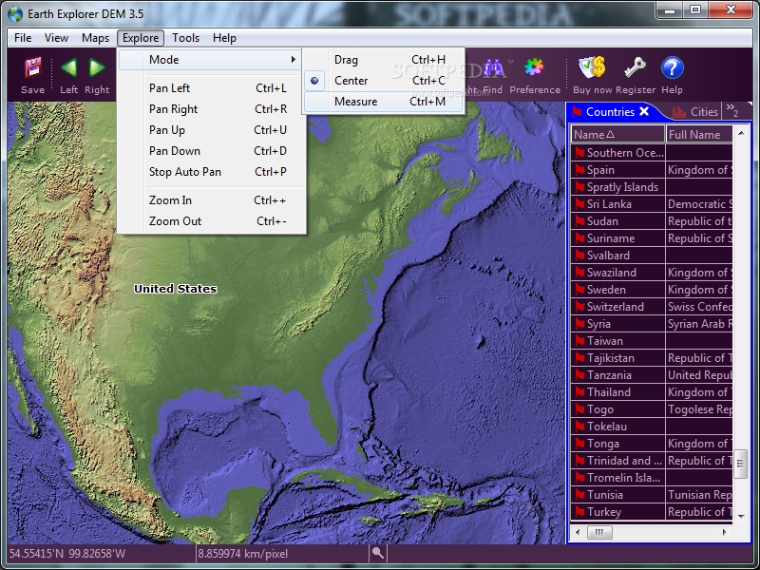Choose Pan Left from Explore menu
This screenshot has width=760, height=570.
[x=211, y=88]
